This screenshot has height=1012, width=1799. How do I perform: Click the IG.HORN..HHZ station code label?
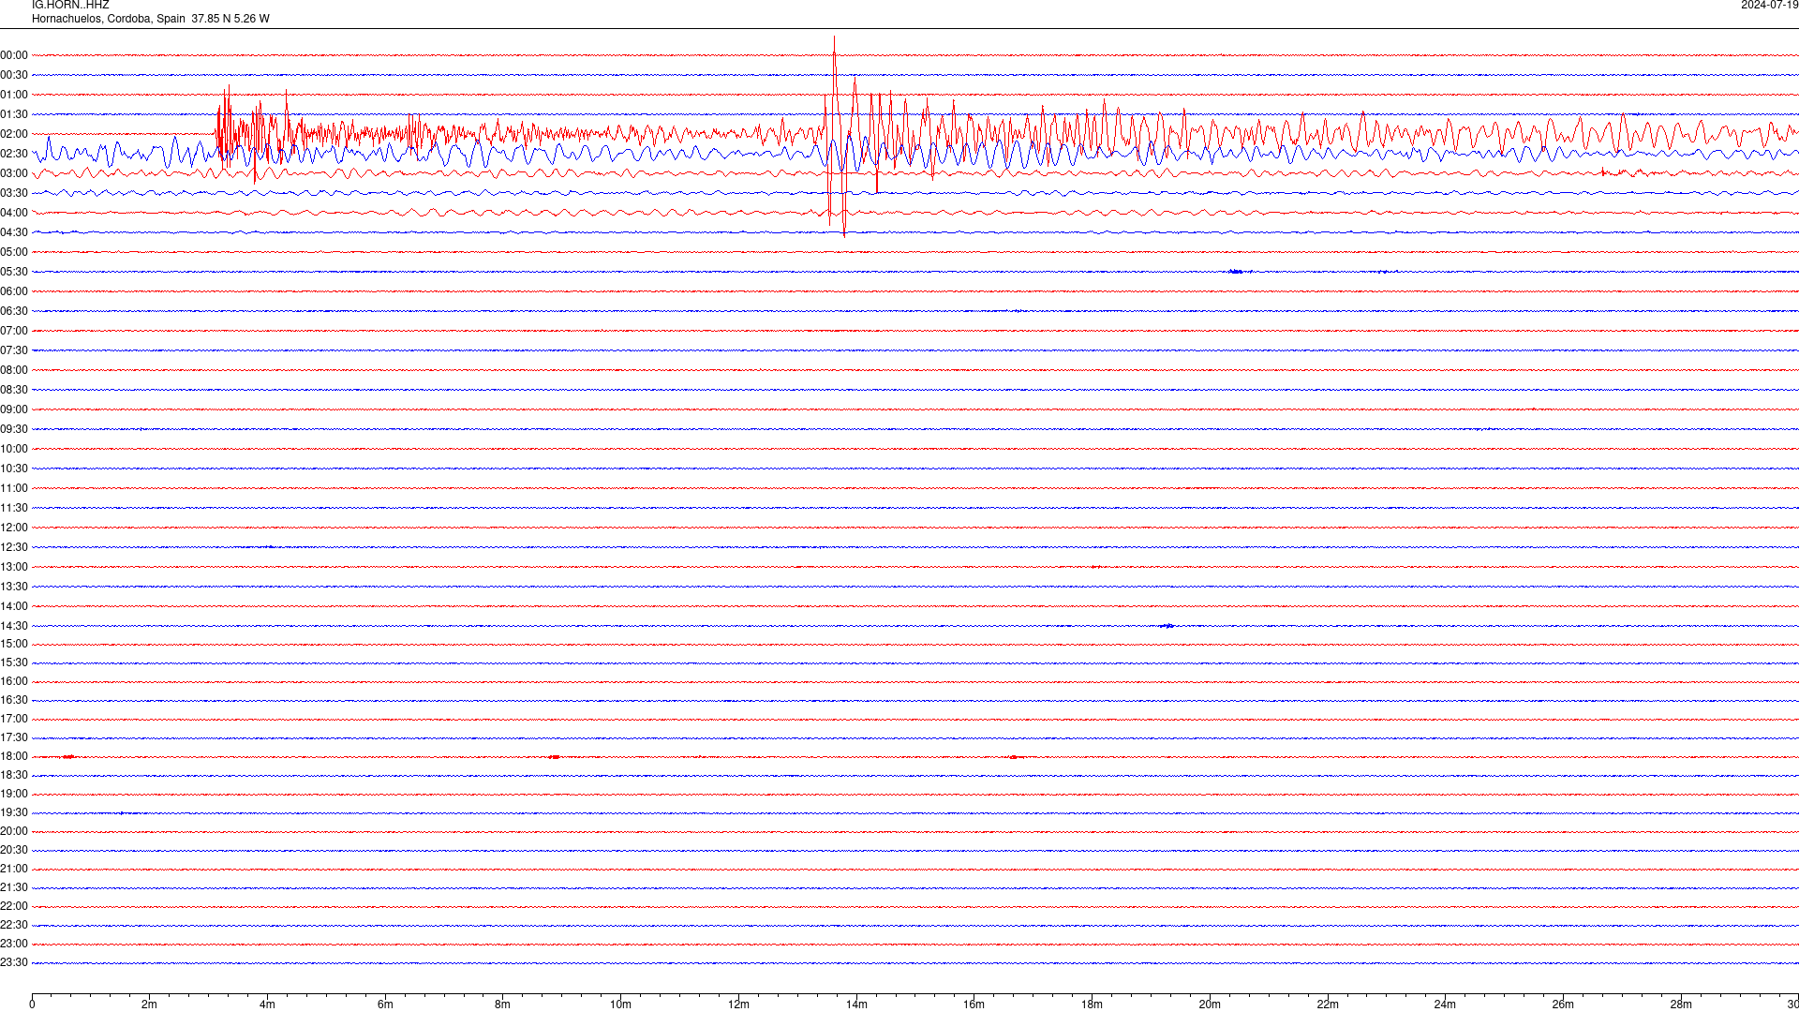[70, 5]
